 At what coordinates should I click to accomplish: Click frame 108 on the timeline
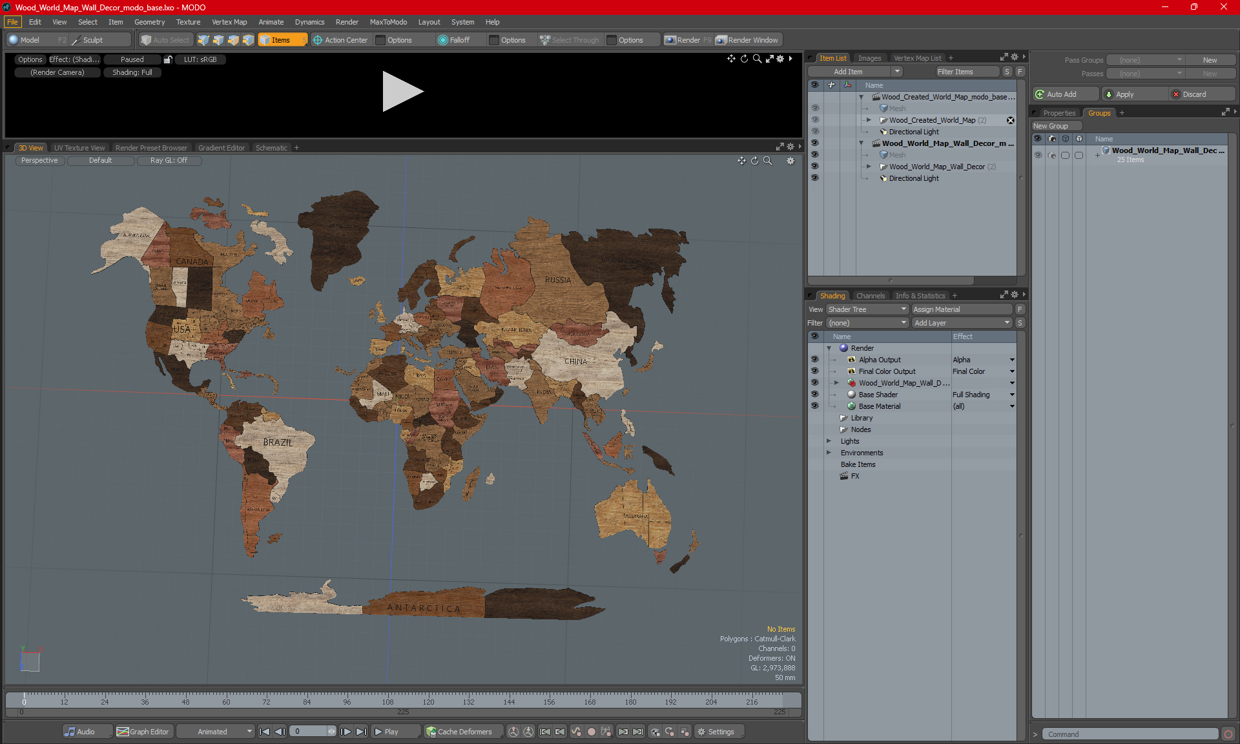point(387,697)
